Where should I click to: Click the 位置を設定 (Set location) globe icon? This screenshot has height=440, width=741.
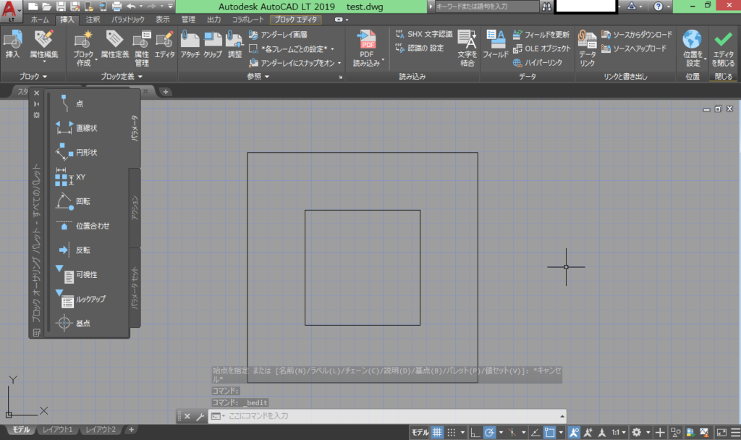693,39
